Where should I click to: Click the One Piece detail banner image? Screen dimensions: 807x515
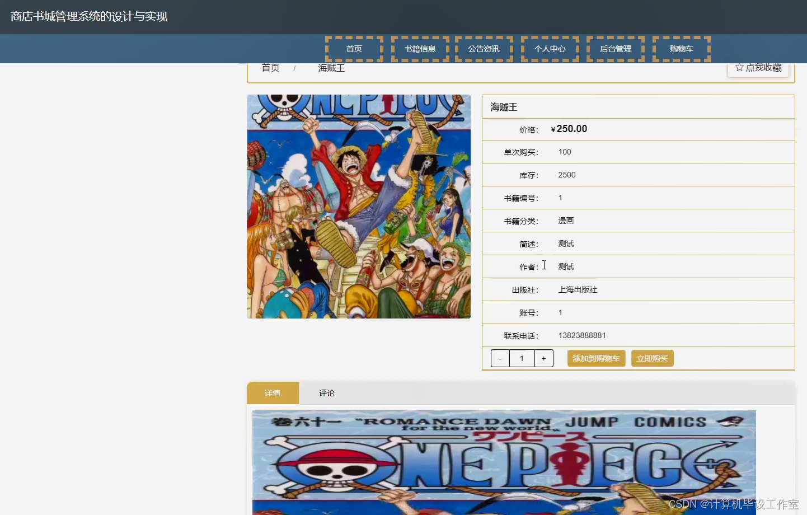pyautogui.click(x=504, y=462)
